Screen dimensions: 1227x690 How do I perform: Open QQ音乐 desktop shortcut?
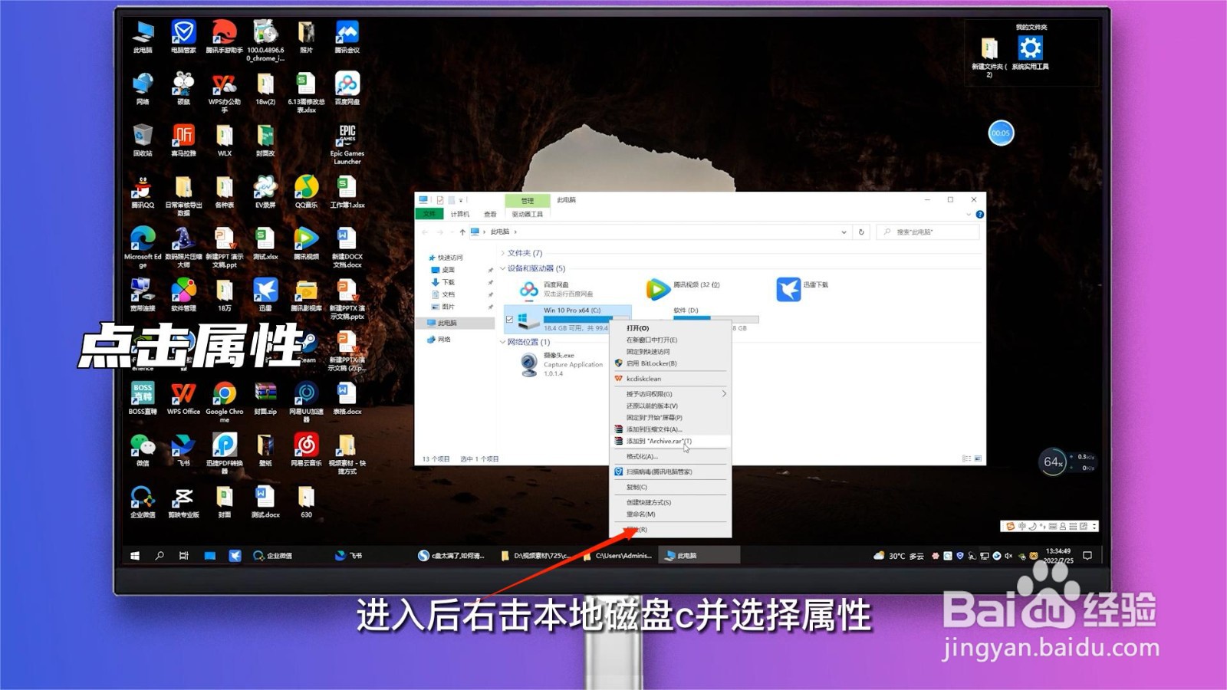[306, 192]
